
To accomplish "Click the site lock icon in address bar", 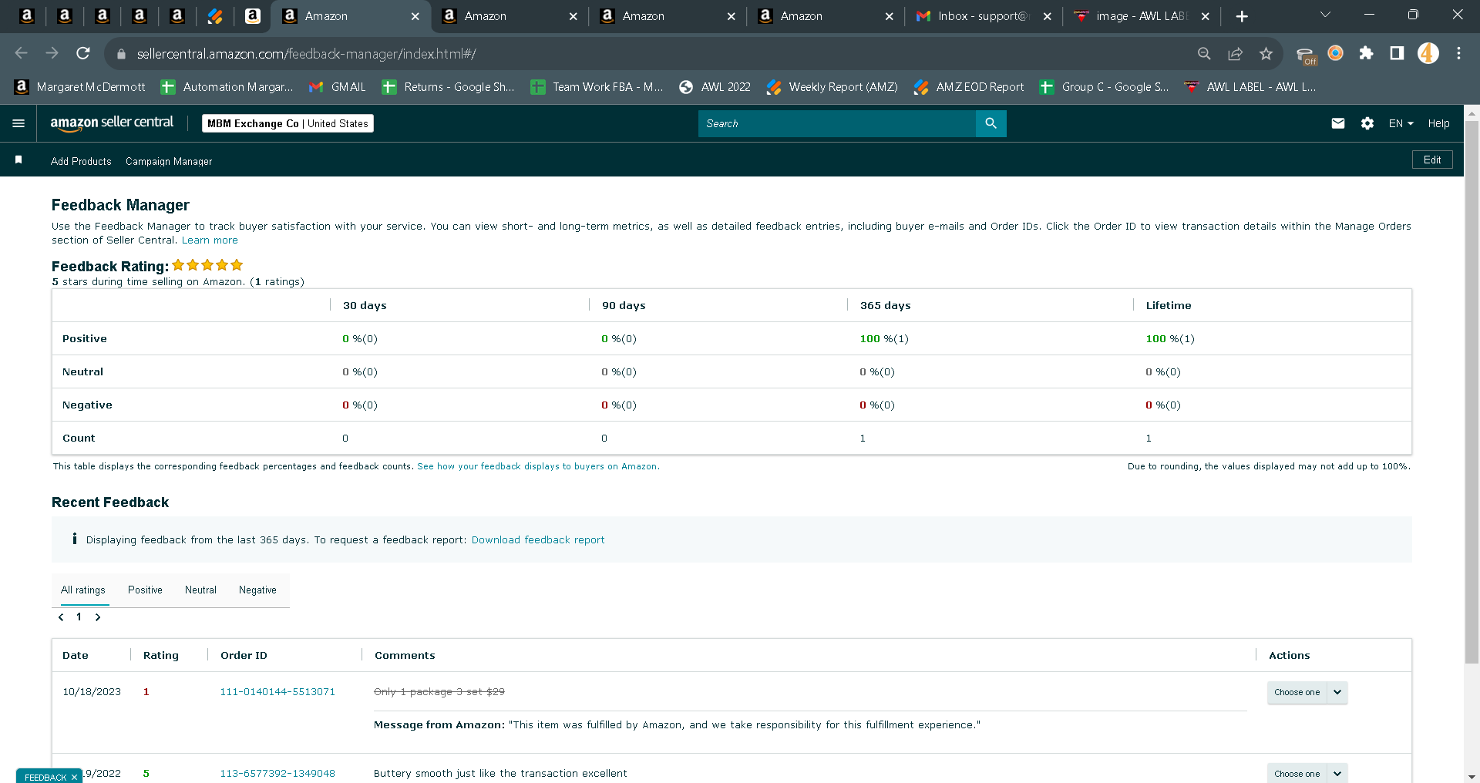I will [121, 54].
